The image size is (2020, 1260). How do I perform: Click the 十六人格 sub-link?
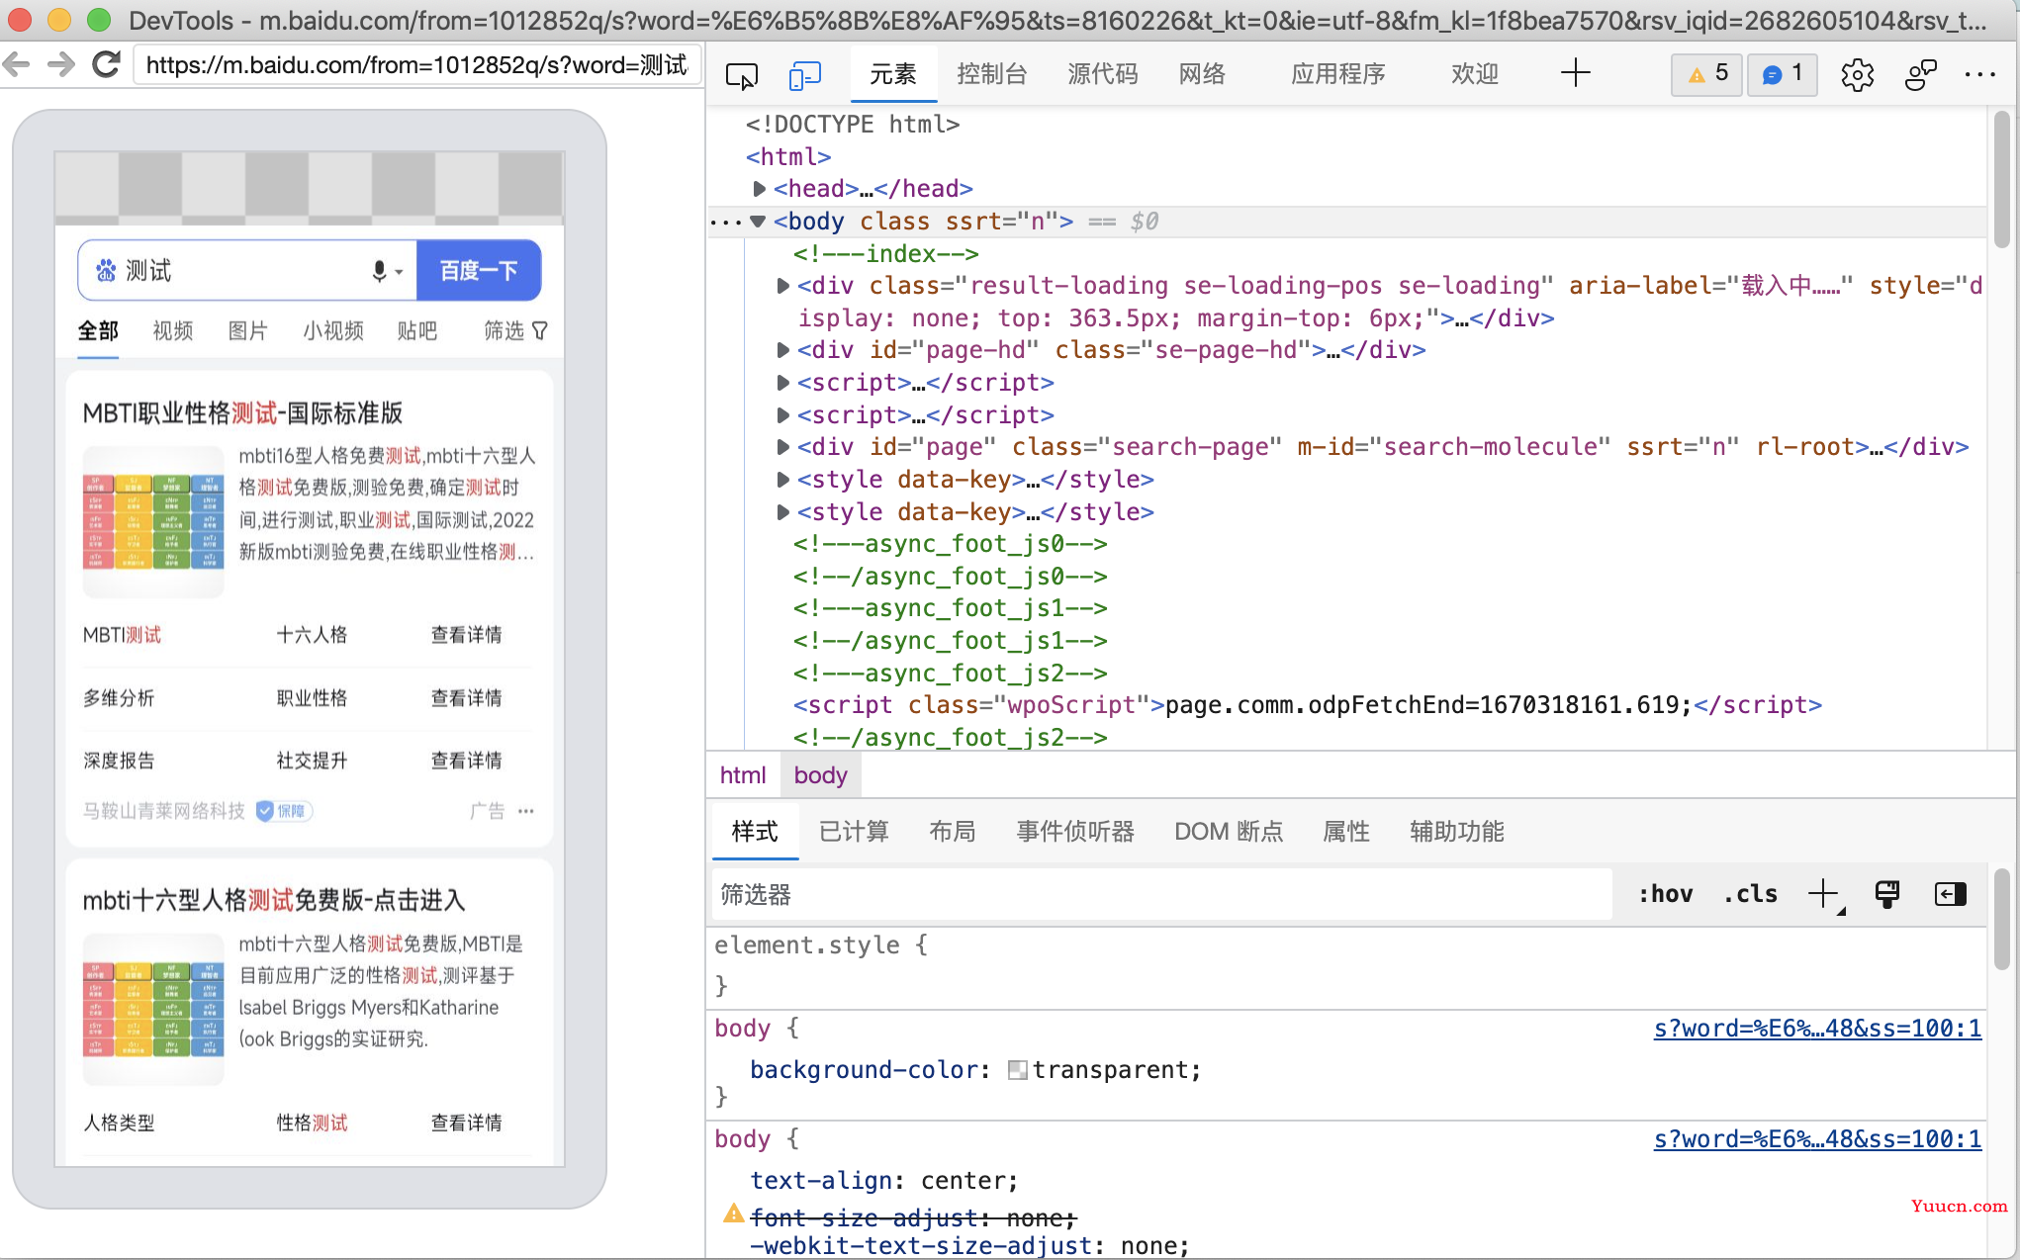[x=312, y=635]
